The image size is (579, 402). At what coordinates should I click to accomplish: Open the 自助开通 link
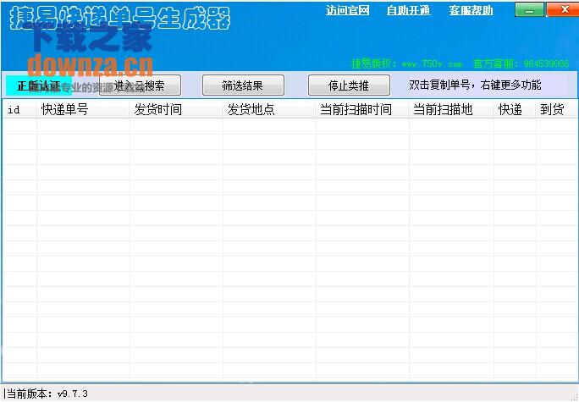tap(408, 11)
